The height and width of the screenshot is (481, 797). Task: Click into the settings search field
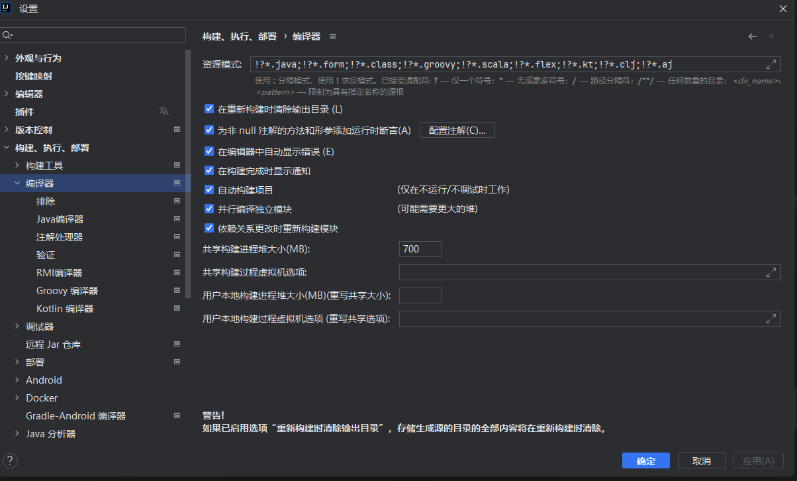(x=93, y=35)
